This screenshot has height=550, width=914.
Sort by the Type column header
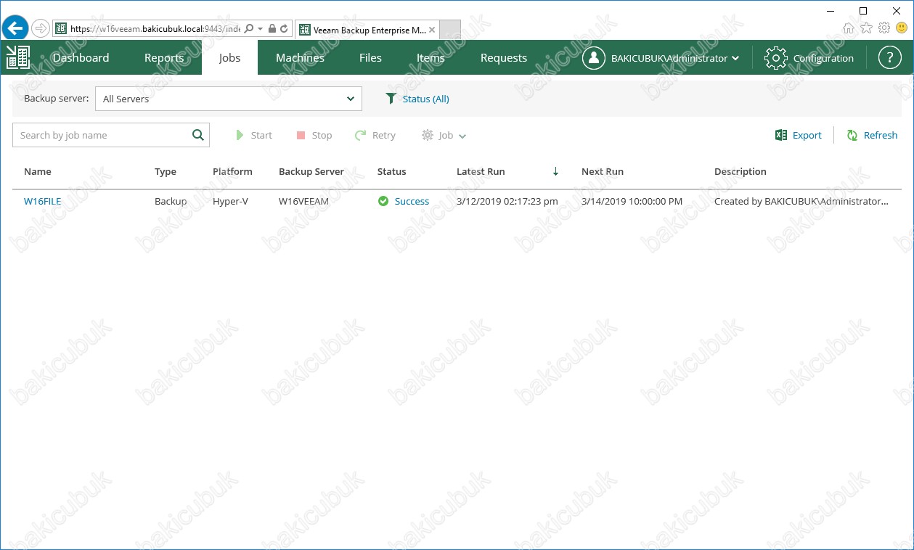(166, 172)
